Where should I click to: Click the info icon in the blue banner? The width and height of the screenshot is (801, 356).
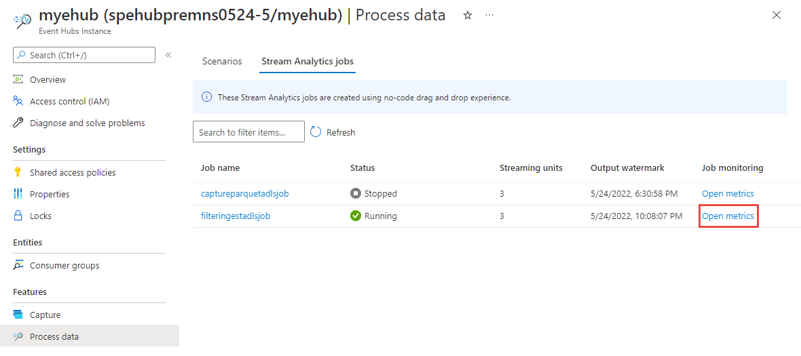207,97
